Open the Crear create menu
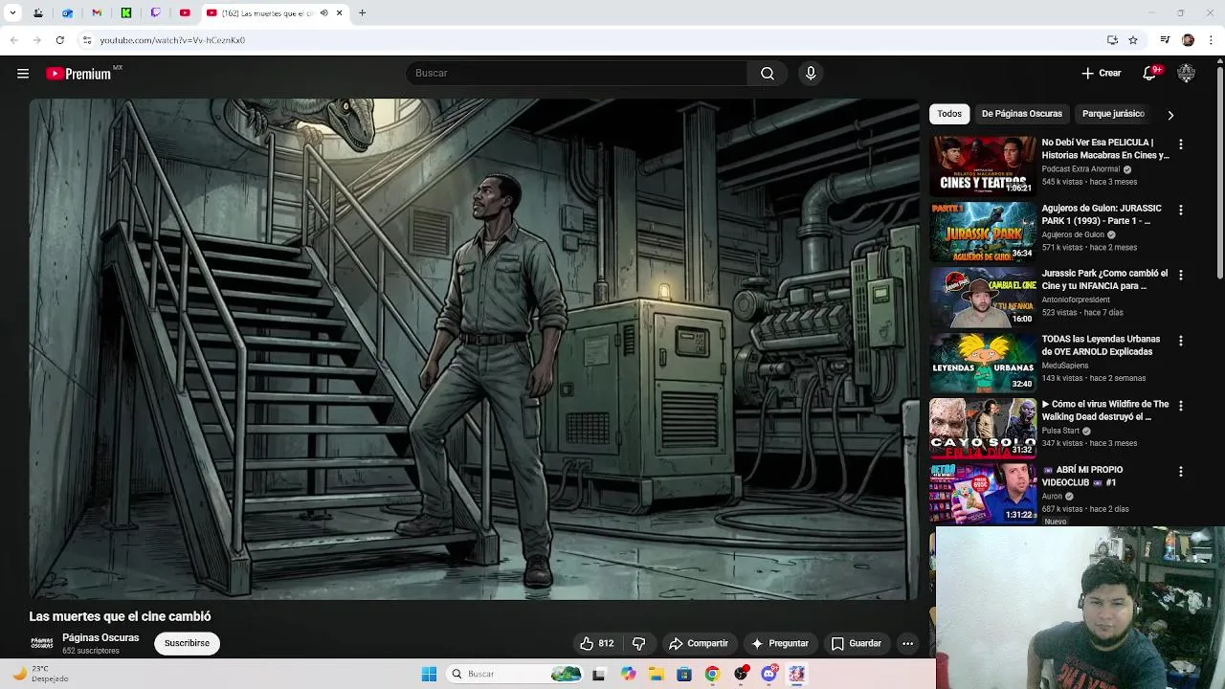Image resolution: width=1225 pixels, height=689 pixels. coord(1101,73)
